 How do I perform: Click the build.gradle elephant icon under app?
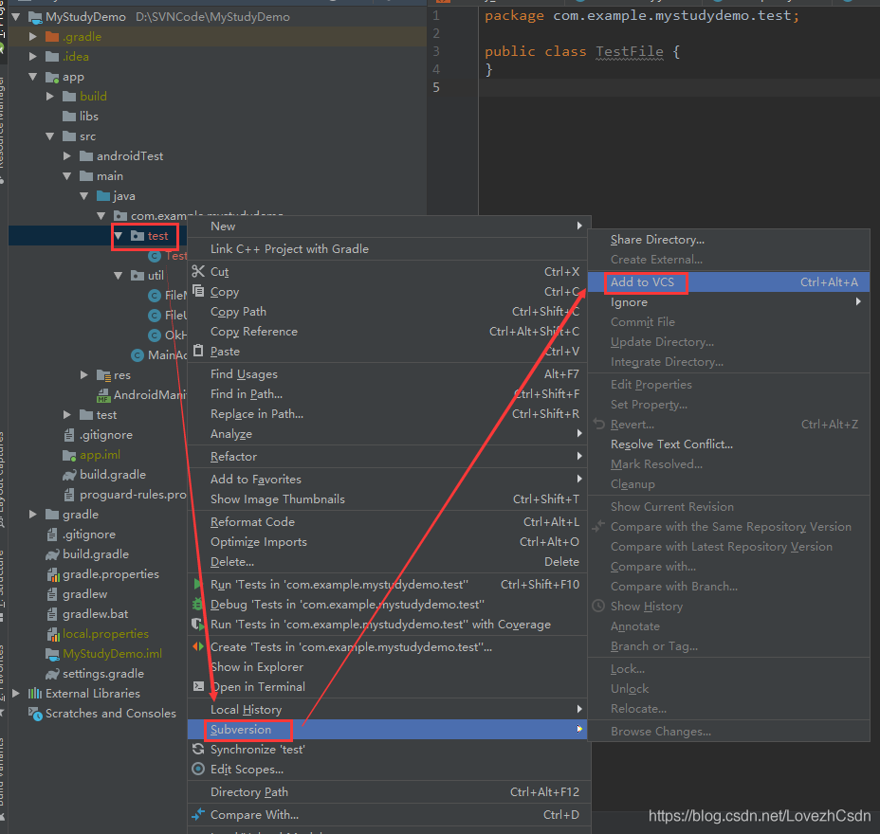(x=69, y=475)
